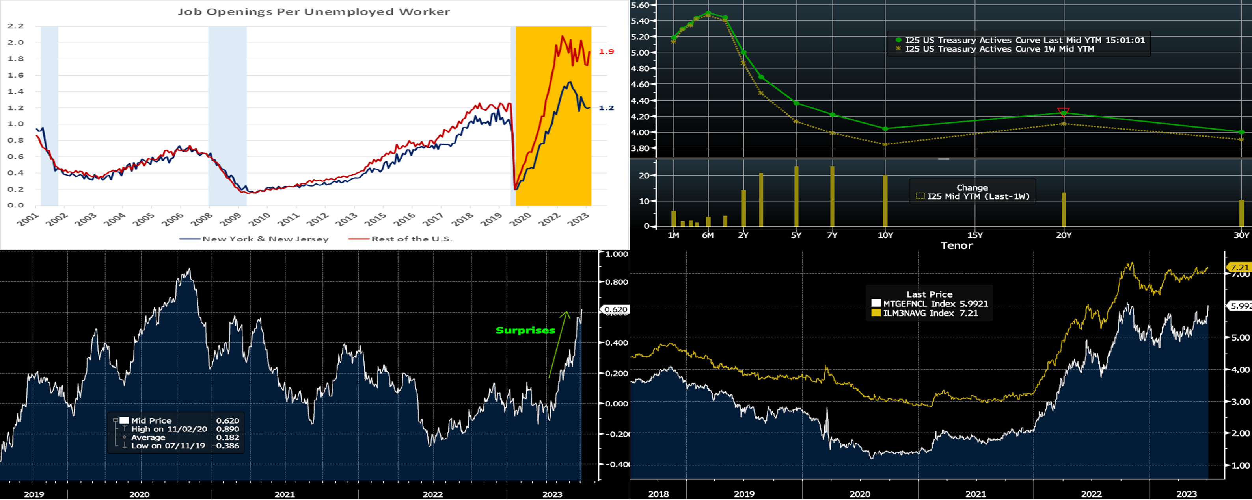Viewport: 1252px width, 500px height.
Task: Select the 10Y tenor axis label
Action: (885, 235)
